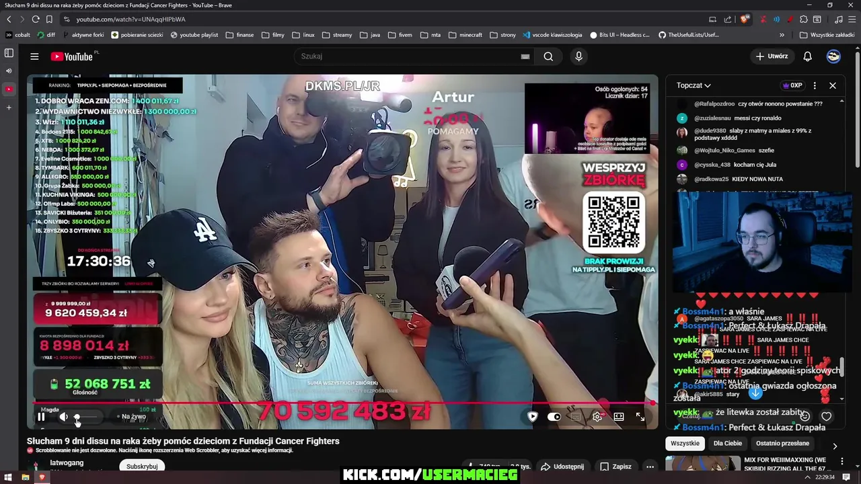This screenshot has width=861, height=484.
Task: Click the browser share page icon
Action: coord(727,19)
